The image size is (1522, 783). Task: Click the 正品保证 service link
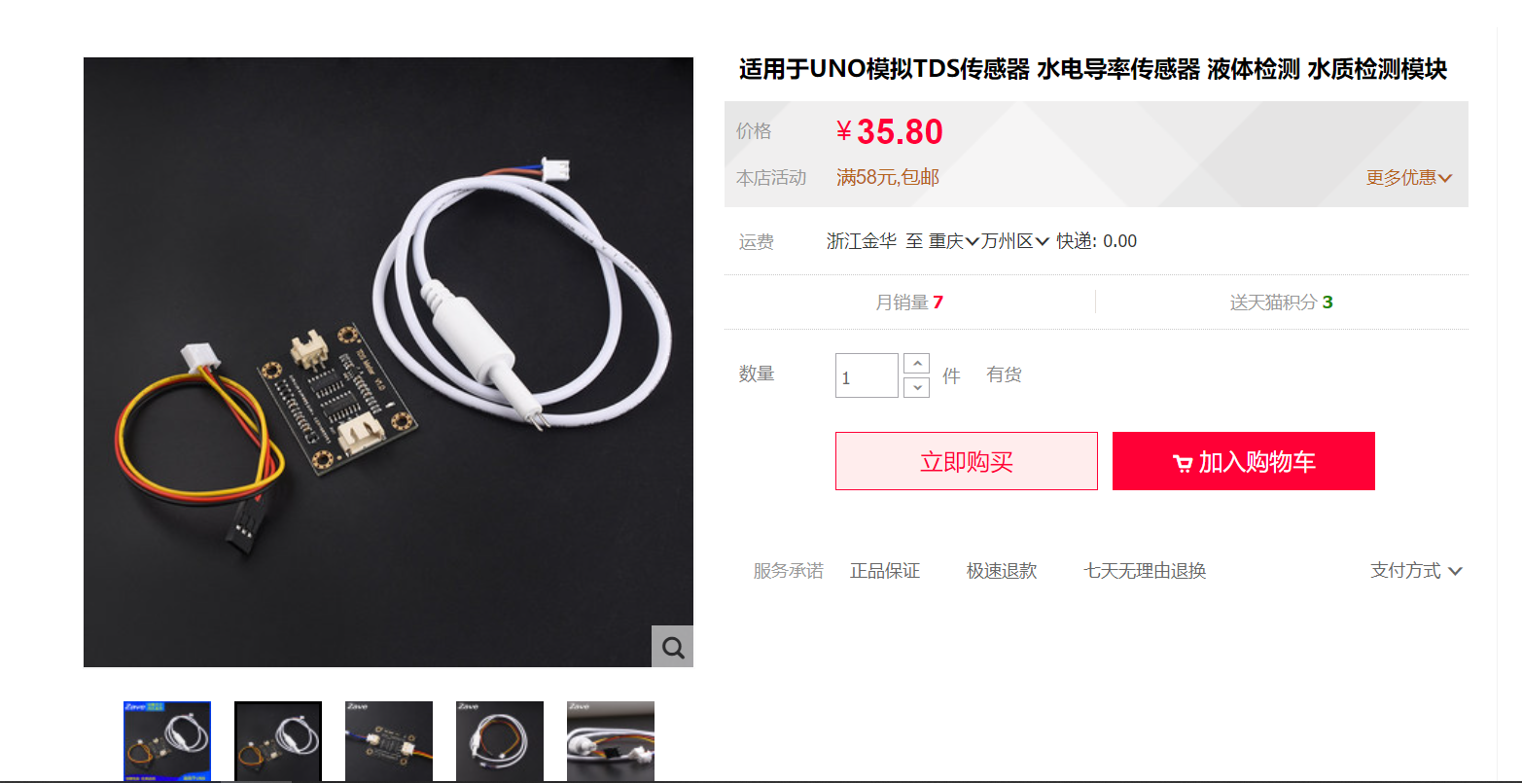point(885,571)
